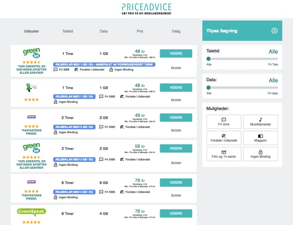The width and height of the screenshot is (293, 225).
Task: Click the Greentel logo in first offer
Action: click(x=32, y=53)
